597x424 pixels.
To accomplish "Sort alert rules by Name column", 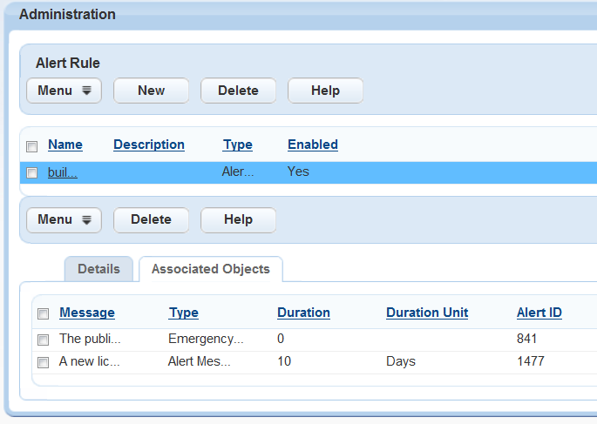I will point(65,145).
